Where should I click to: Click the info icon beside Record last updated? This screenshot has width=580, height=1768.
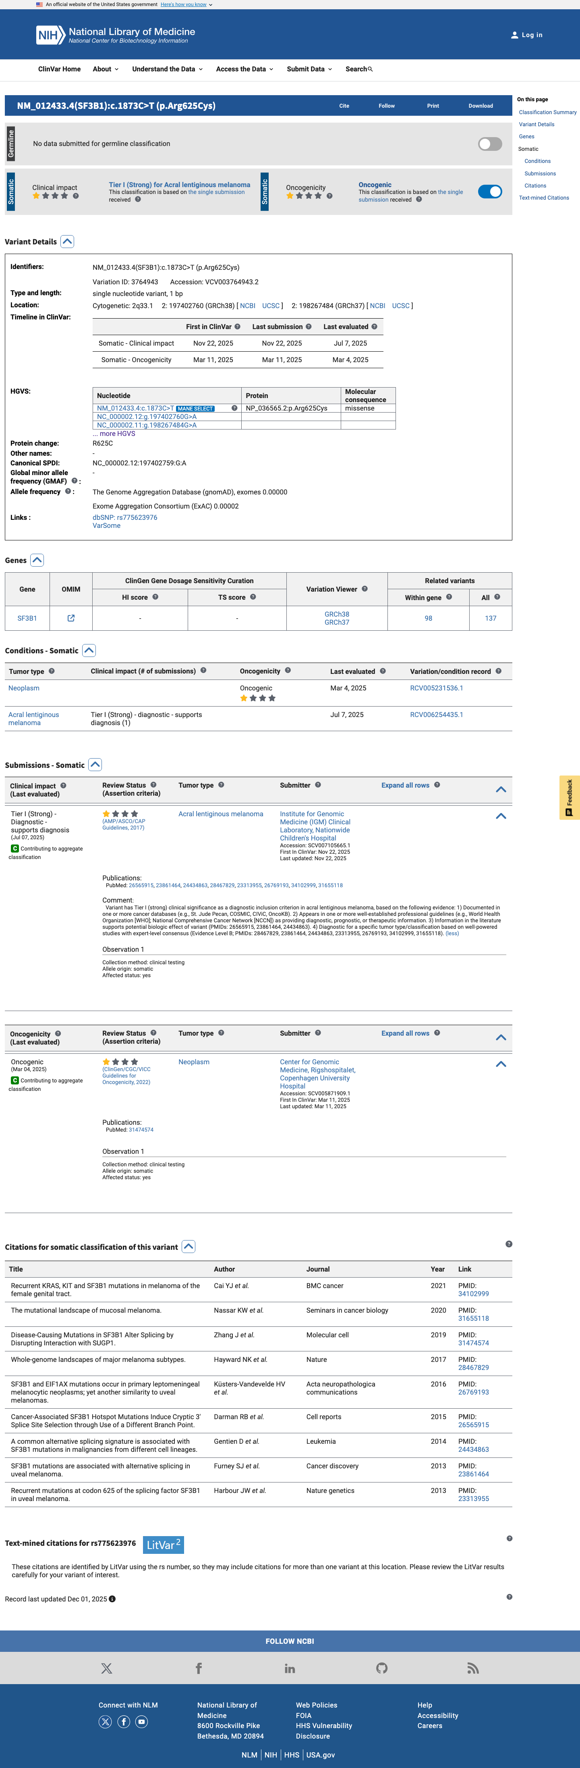tap(112, 1599)
